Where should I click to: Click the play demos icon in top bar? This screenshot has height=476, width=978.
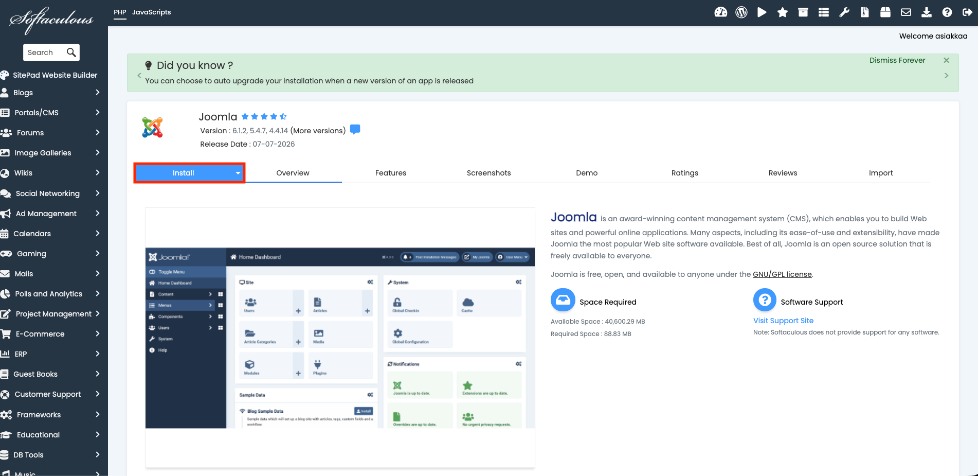762,12
